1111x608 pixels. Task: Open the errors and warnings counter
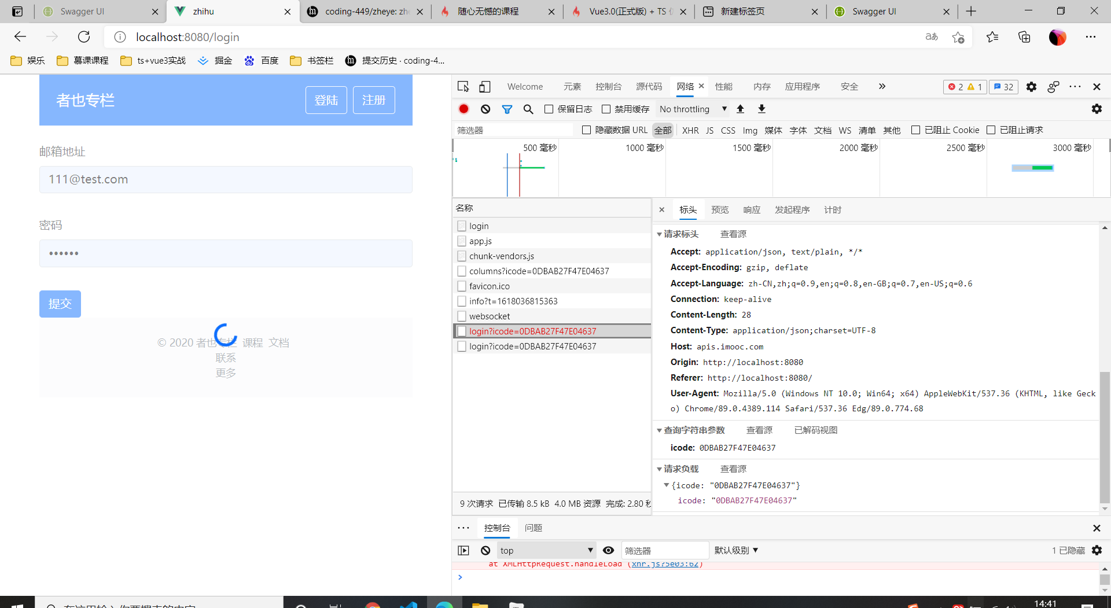965,87
